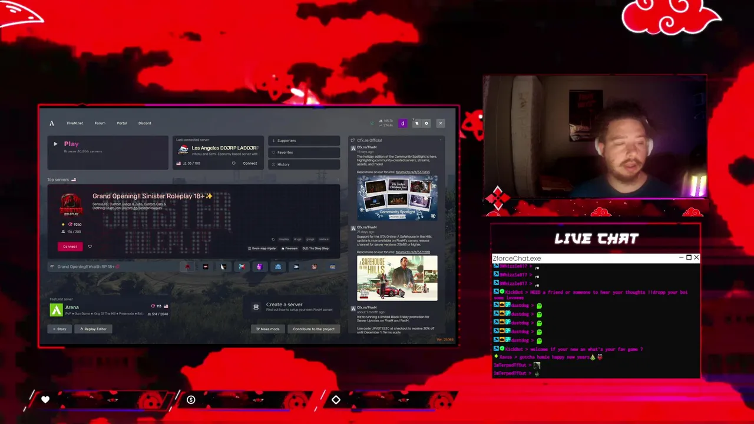This screenshot has height=424, width=754.
Task: Click the Cfx.re Official feed header
Action: tap(369, 140)
